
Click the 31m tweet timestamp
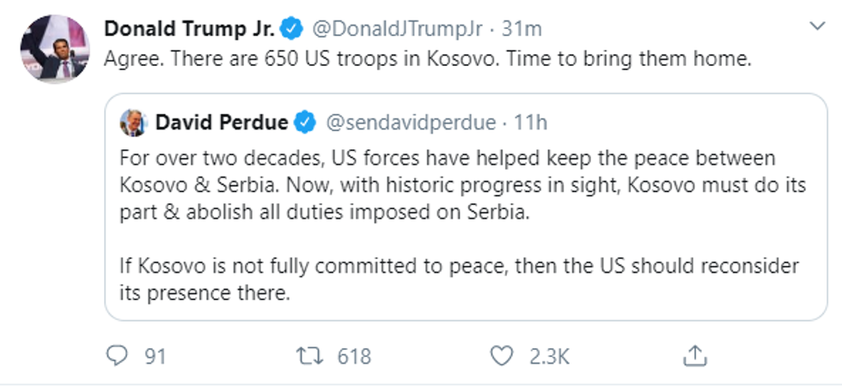pos(522,29)
